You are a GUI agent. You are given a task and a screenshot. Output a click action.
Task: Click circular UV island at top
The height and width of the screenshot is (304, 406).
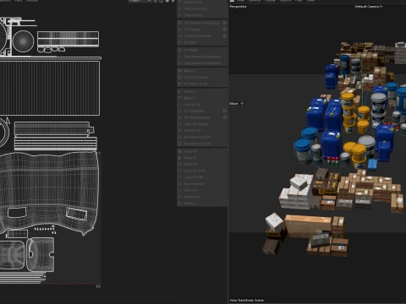(x=23, y=41)
